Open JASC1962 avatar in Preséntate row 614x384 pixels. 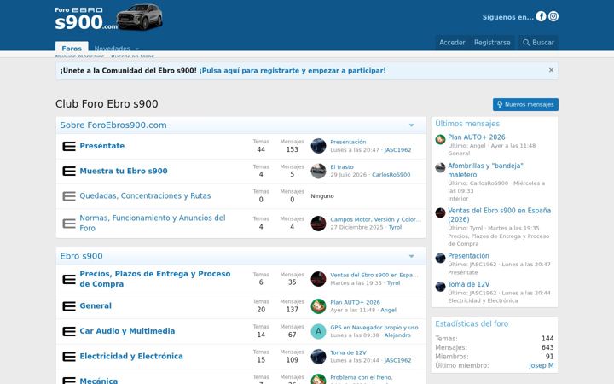(x=318, y=146)
